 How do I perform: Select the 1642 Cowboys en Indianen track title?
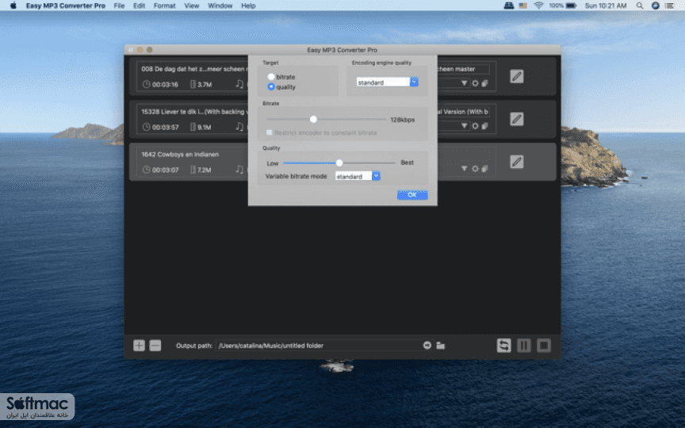coord(180,155)
